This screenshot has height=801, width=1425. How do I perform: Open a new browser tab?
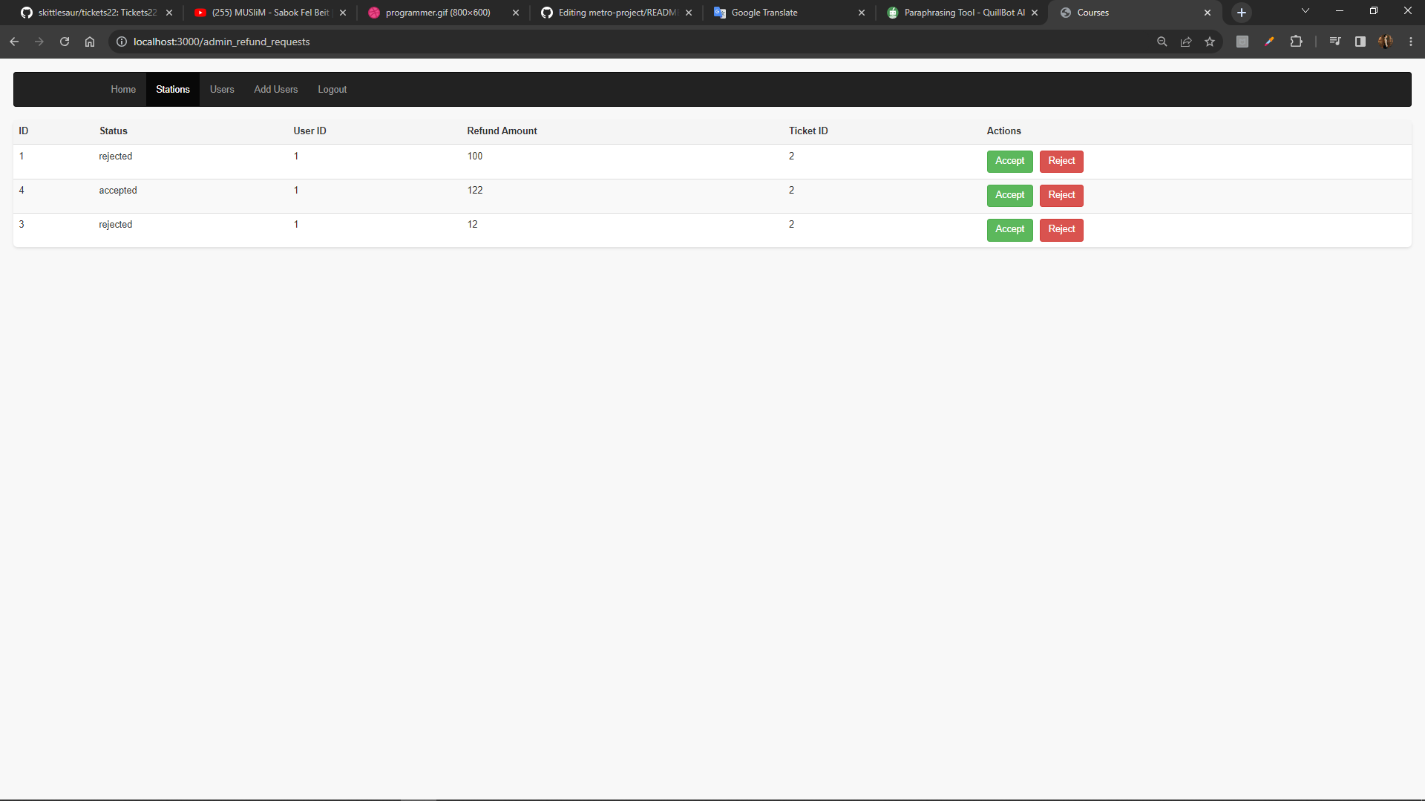tap(1241, 13)
